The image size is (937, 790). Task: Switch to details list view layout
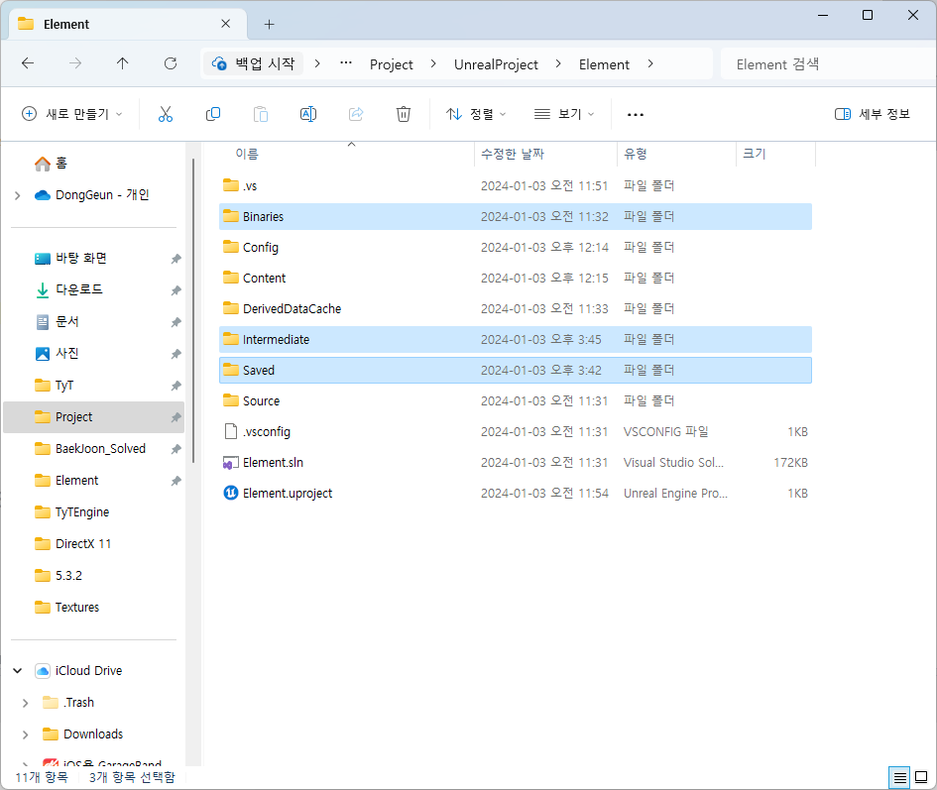click(x=898, y=777)
